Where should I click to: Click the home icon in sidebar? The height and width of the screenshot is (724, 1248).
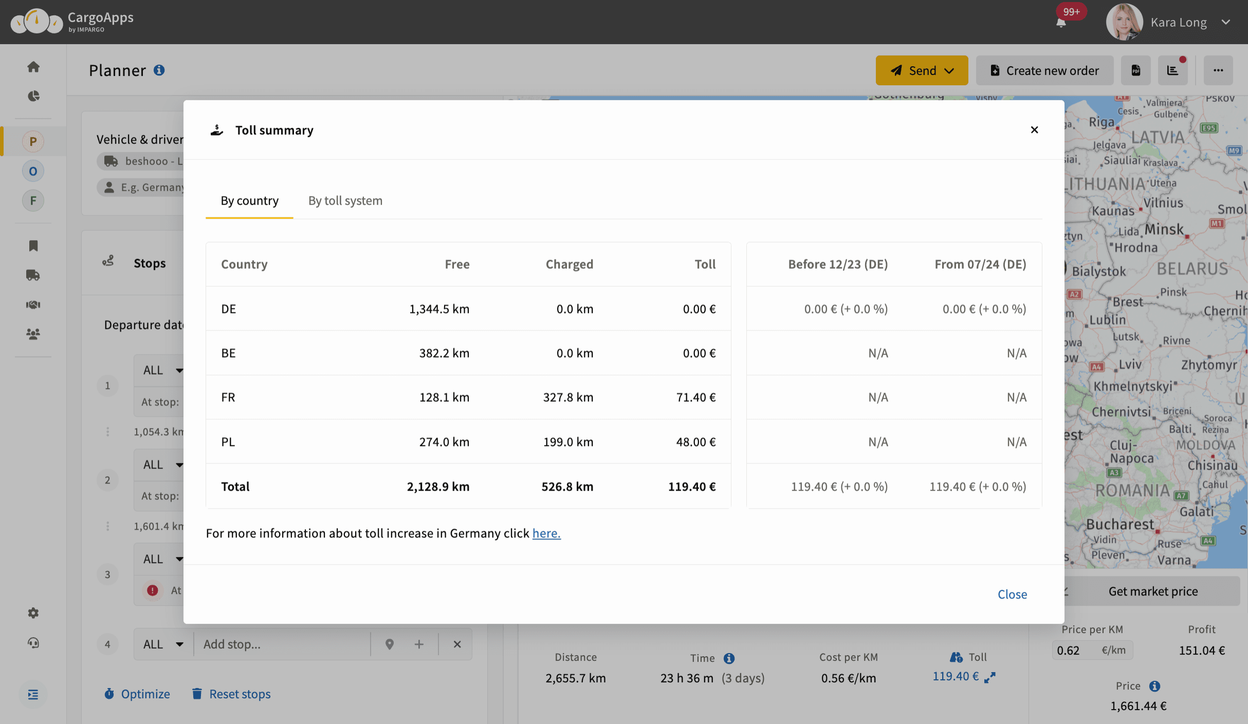click(33, 67)
